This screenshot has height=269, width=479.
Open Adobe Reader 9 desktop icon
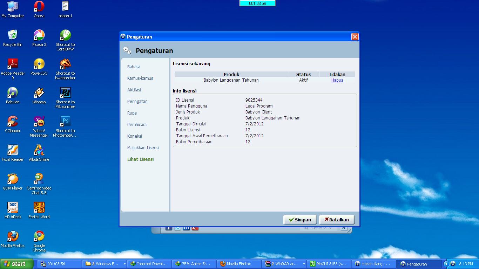click(13, 69)
